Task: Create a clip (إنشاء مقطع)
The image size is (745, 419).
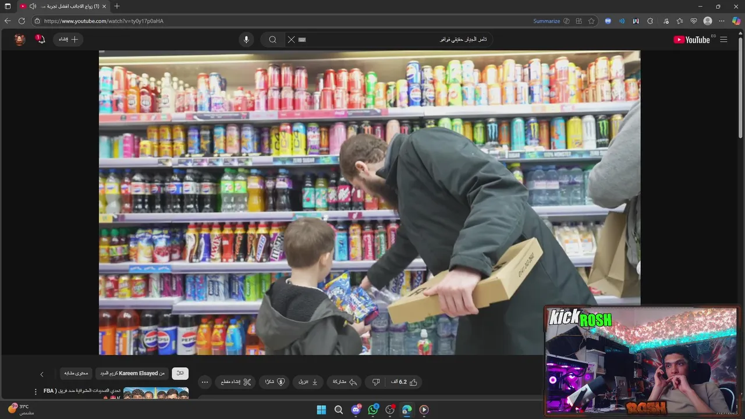Action: coord(236,382)
